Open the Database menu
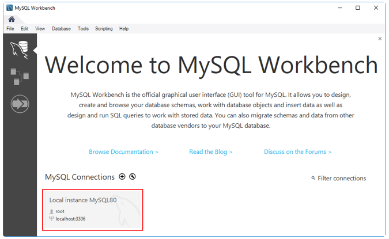This screenshot has height=239, width=389. [61, 29]
